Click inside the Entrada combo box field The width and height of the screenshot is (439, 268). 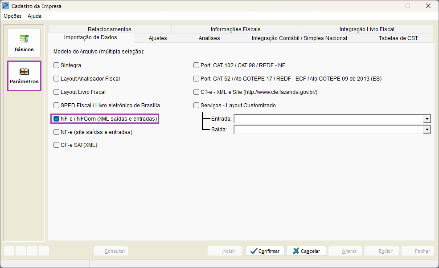[x=328, y=119]
